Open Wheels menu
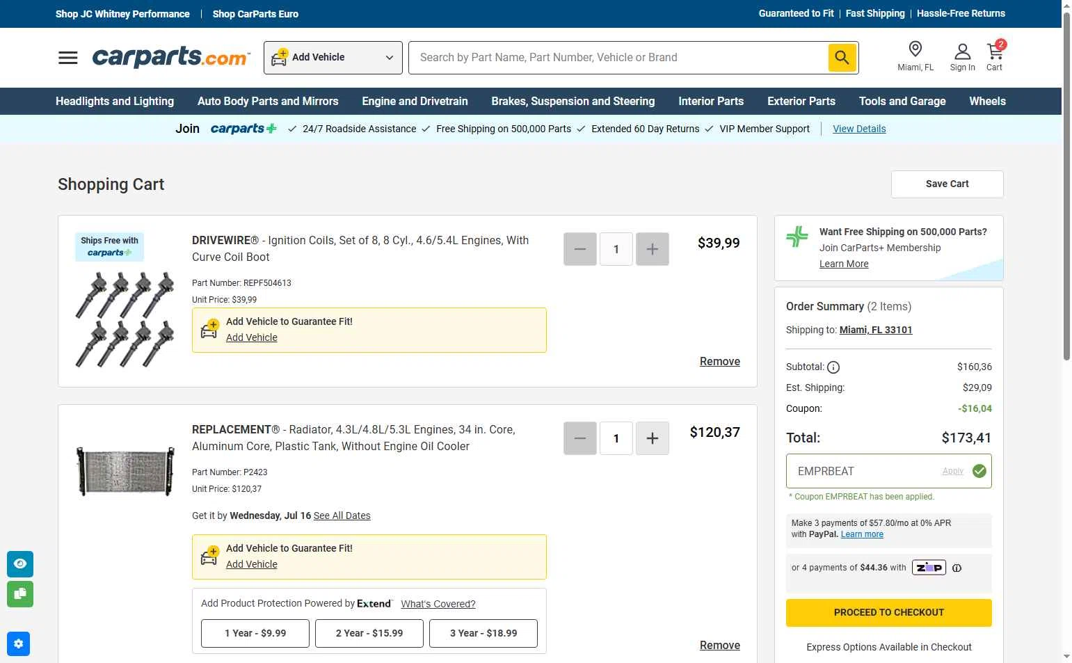Image resolution: width=1072 pixels, height=663 pixels. pyautogui.click(x=987, y=101)
